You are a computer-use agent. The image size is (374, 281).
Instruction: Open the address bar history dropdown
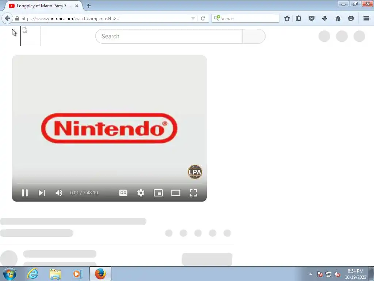click(193, 18)
